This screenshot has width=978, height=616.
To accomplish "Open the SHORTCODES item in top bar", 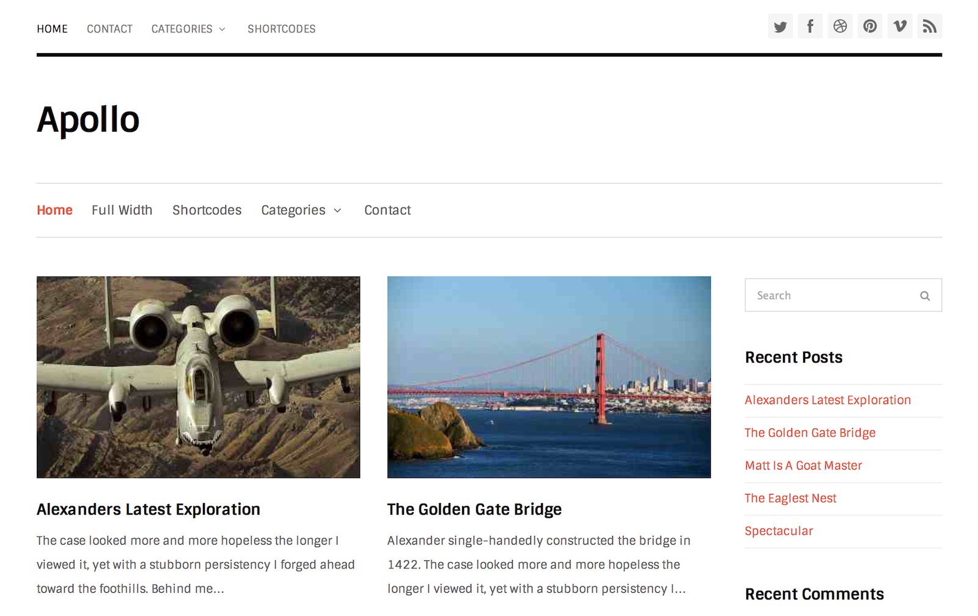I will 281,29.
